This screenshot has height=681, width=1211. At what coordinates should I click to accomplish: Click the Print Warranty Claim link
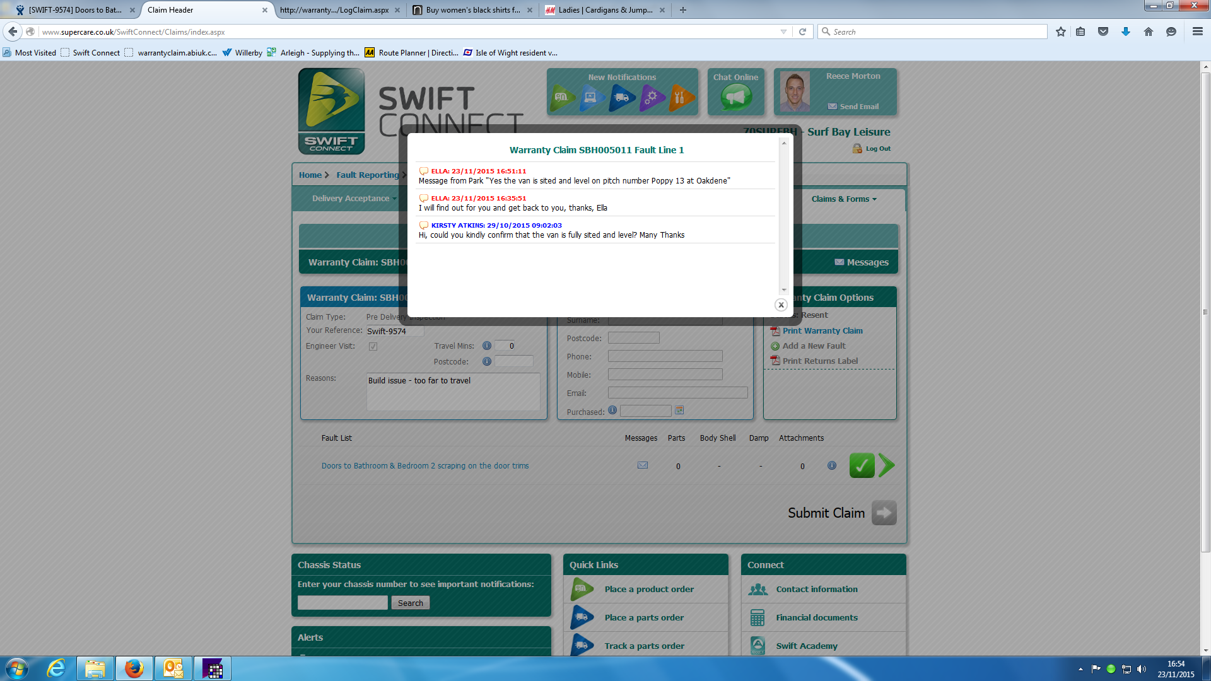(822, 330)
